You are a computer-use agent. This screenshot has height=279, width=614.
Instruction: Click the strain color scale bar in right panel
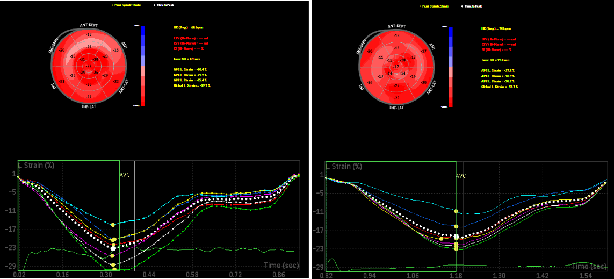tap(451, 67)
